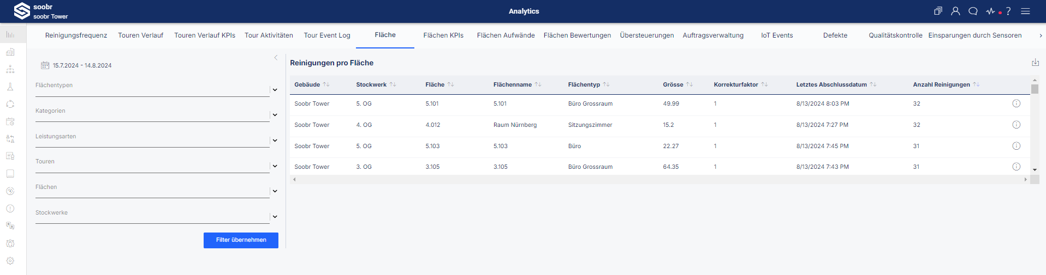Sort by Anzahl Reinigungen column
This screenshot has height=275, width=1046.
946,84
